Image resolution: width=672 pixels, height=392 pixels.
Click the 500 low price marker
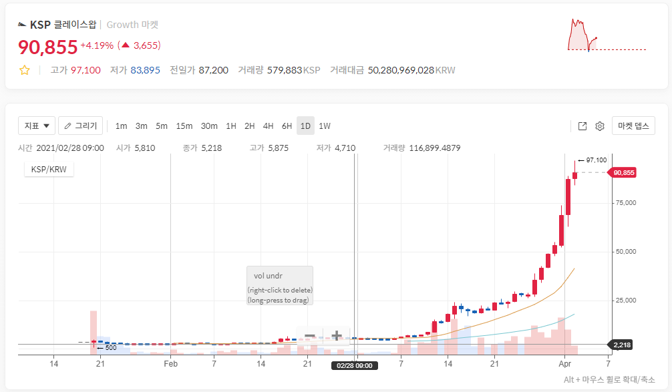point(107,348)
